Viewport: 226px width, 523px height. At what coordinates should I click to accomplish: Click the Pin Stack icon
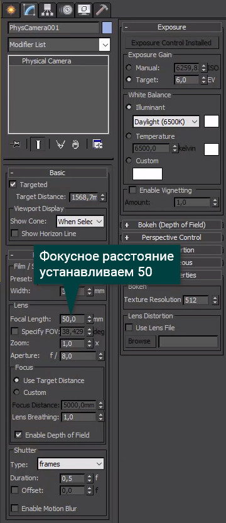(15, 145)
